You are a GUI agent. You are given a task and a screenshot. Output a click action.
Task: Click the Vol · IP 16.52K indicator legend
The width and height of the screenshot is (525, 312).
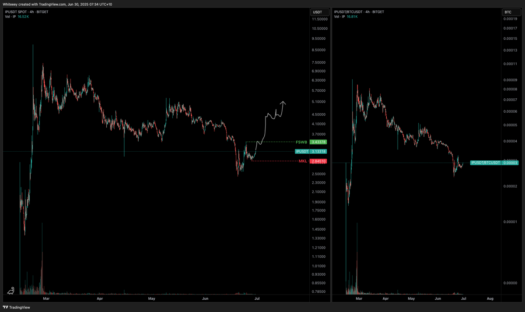coord(17,17)
